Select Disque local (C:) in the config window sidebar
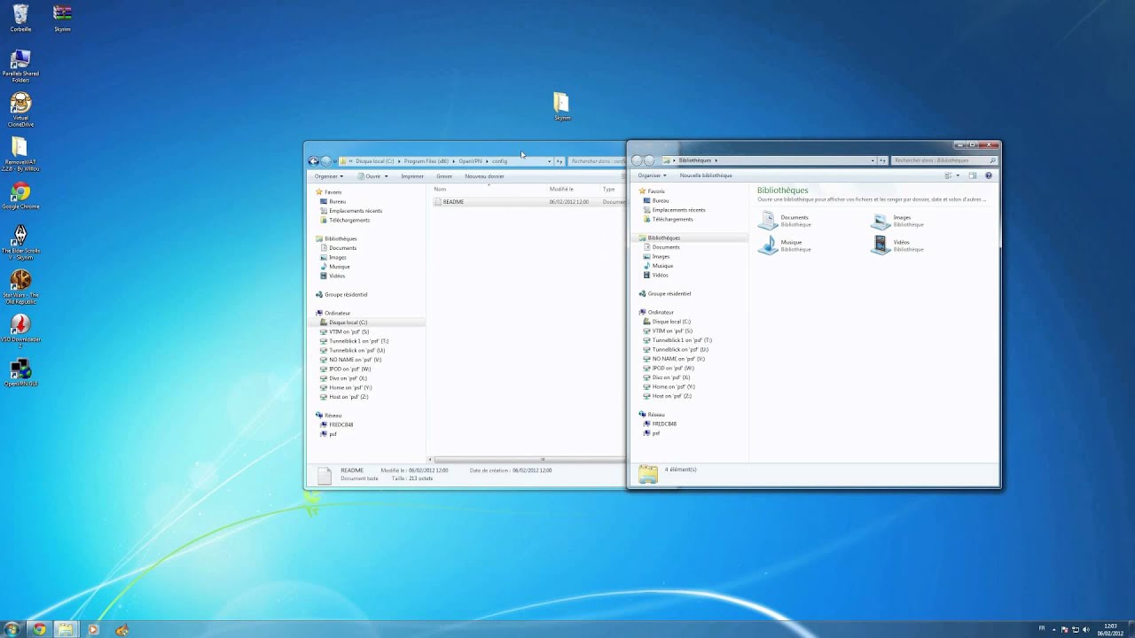This screenshot has width=1135, height=638. point(343,323)
